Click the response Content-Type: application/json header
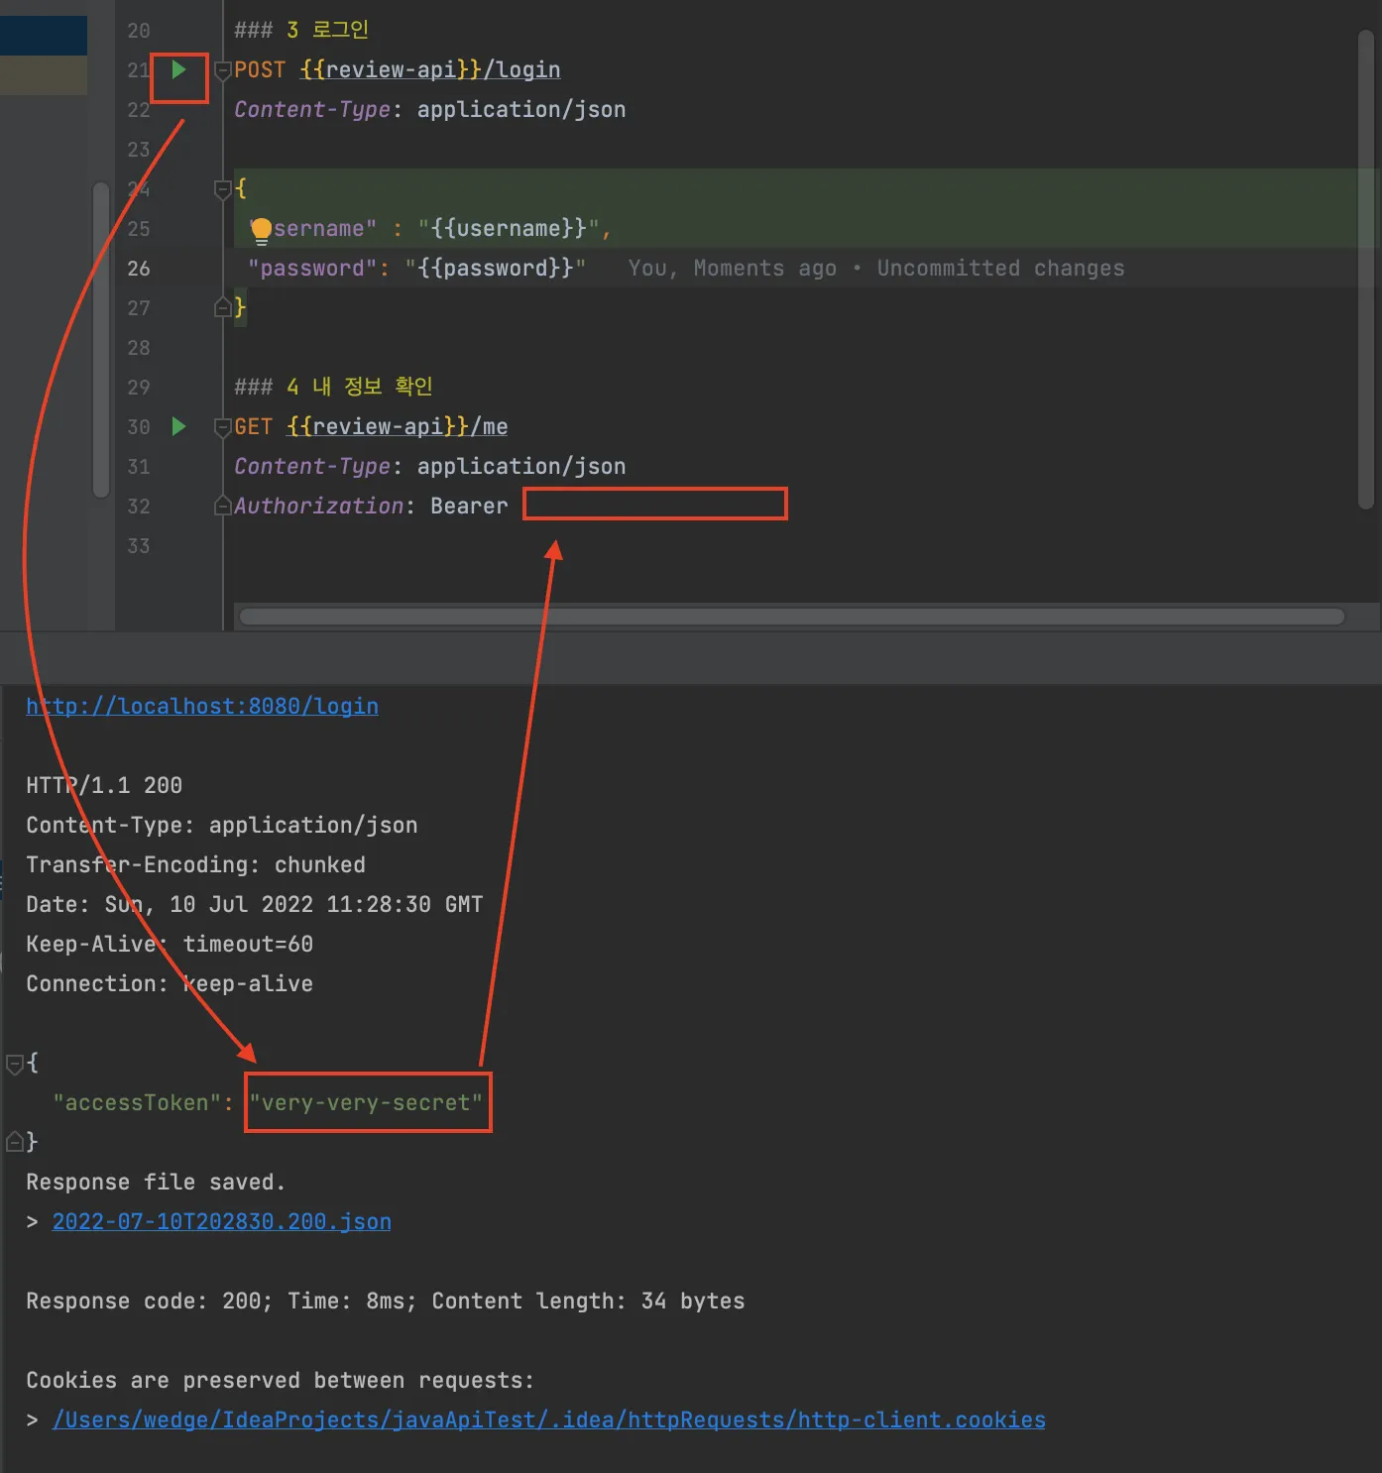The image size is (1382, 1473). (x=222, y=825)
